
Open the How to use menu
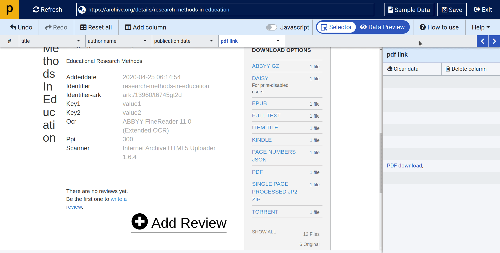coord(439,27)
